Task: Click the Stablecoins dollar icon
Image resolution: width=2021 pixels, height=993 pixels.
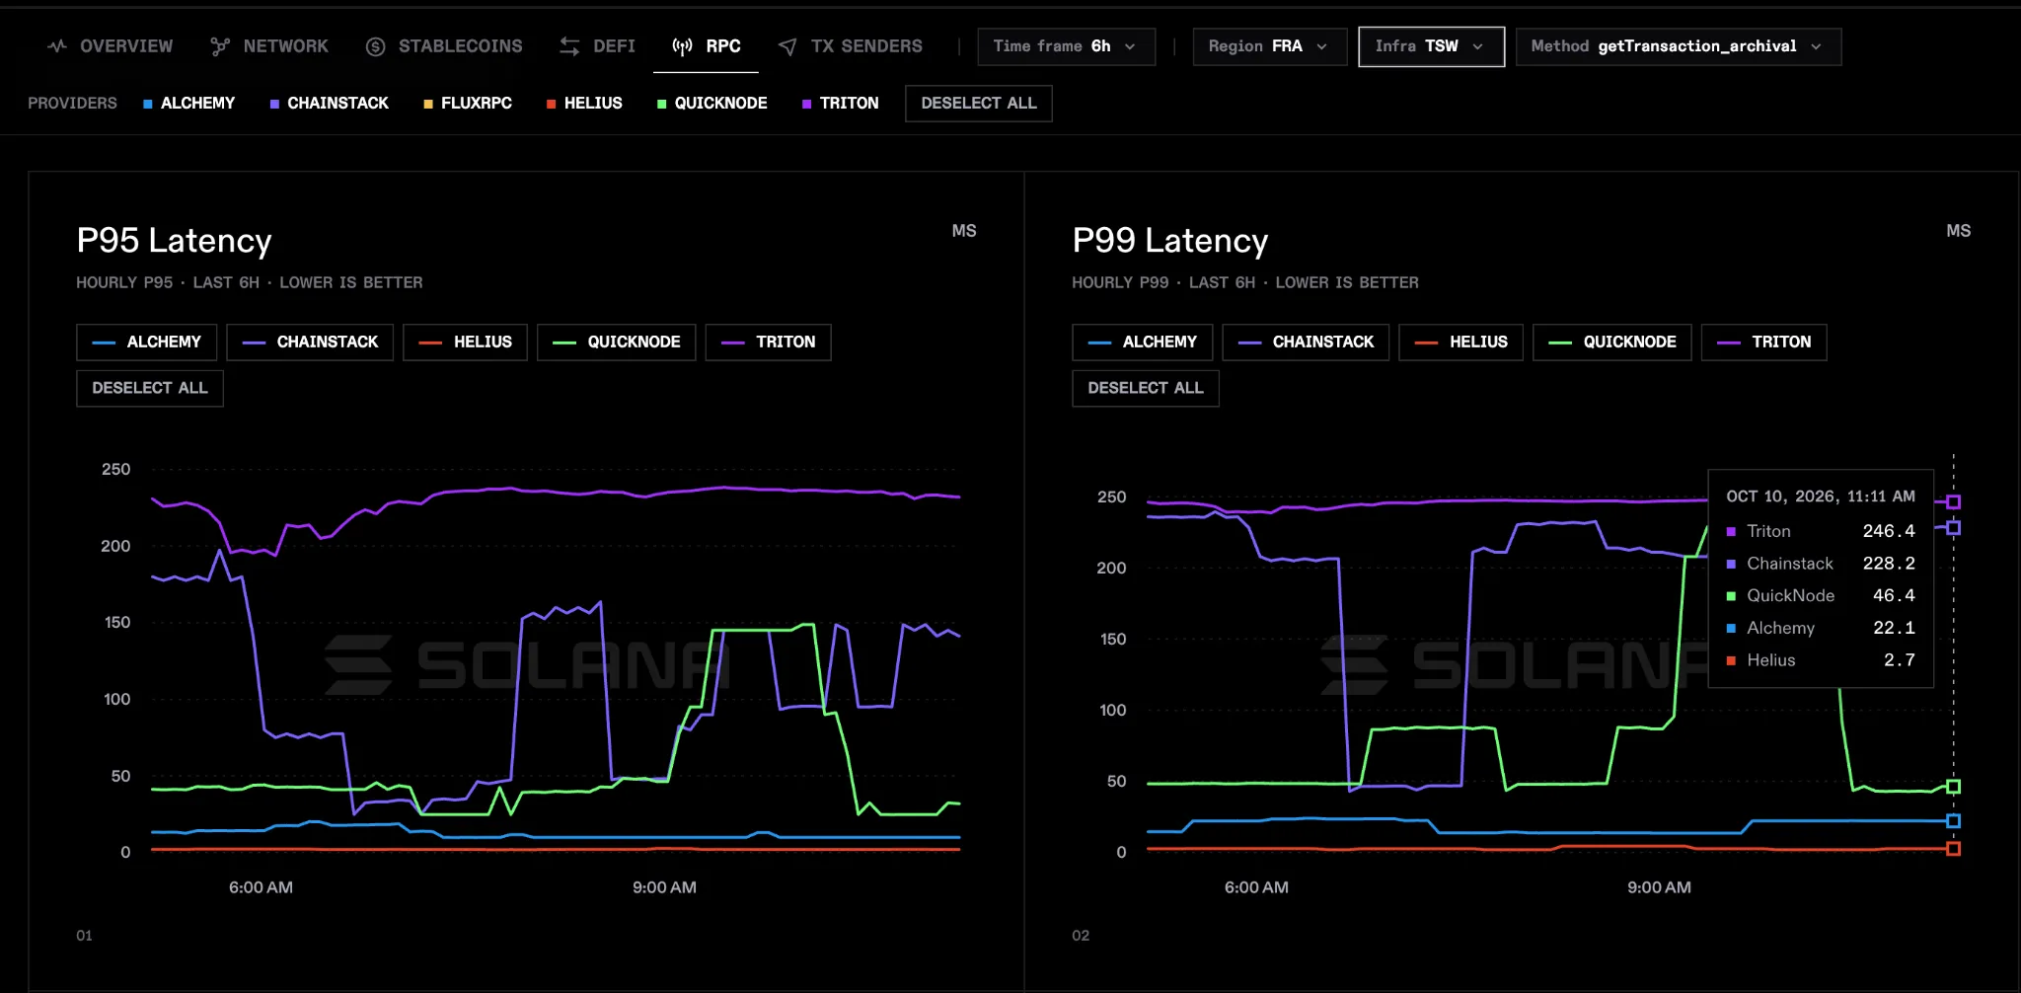Action: 375,46
